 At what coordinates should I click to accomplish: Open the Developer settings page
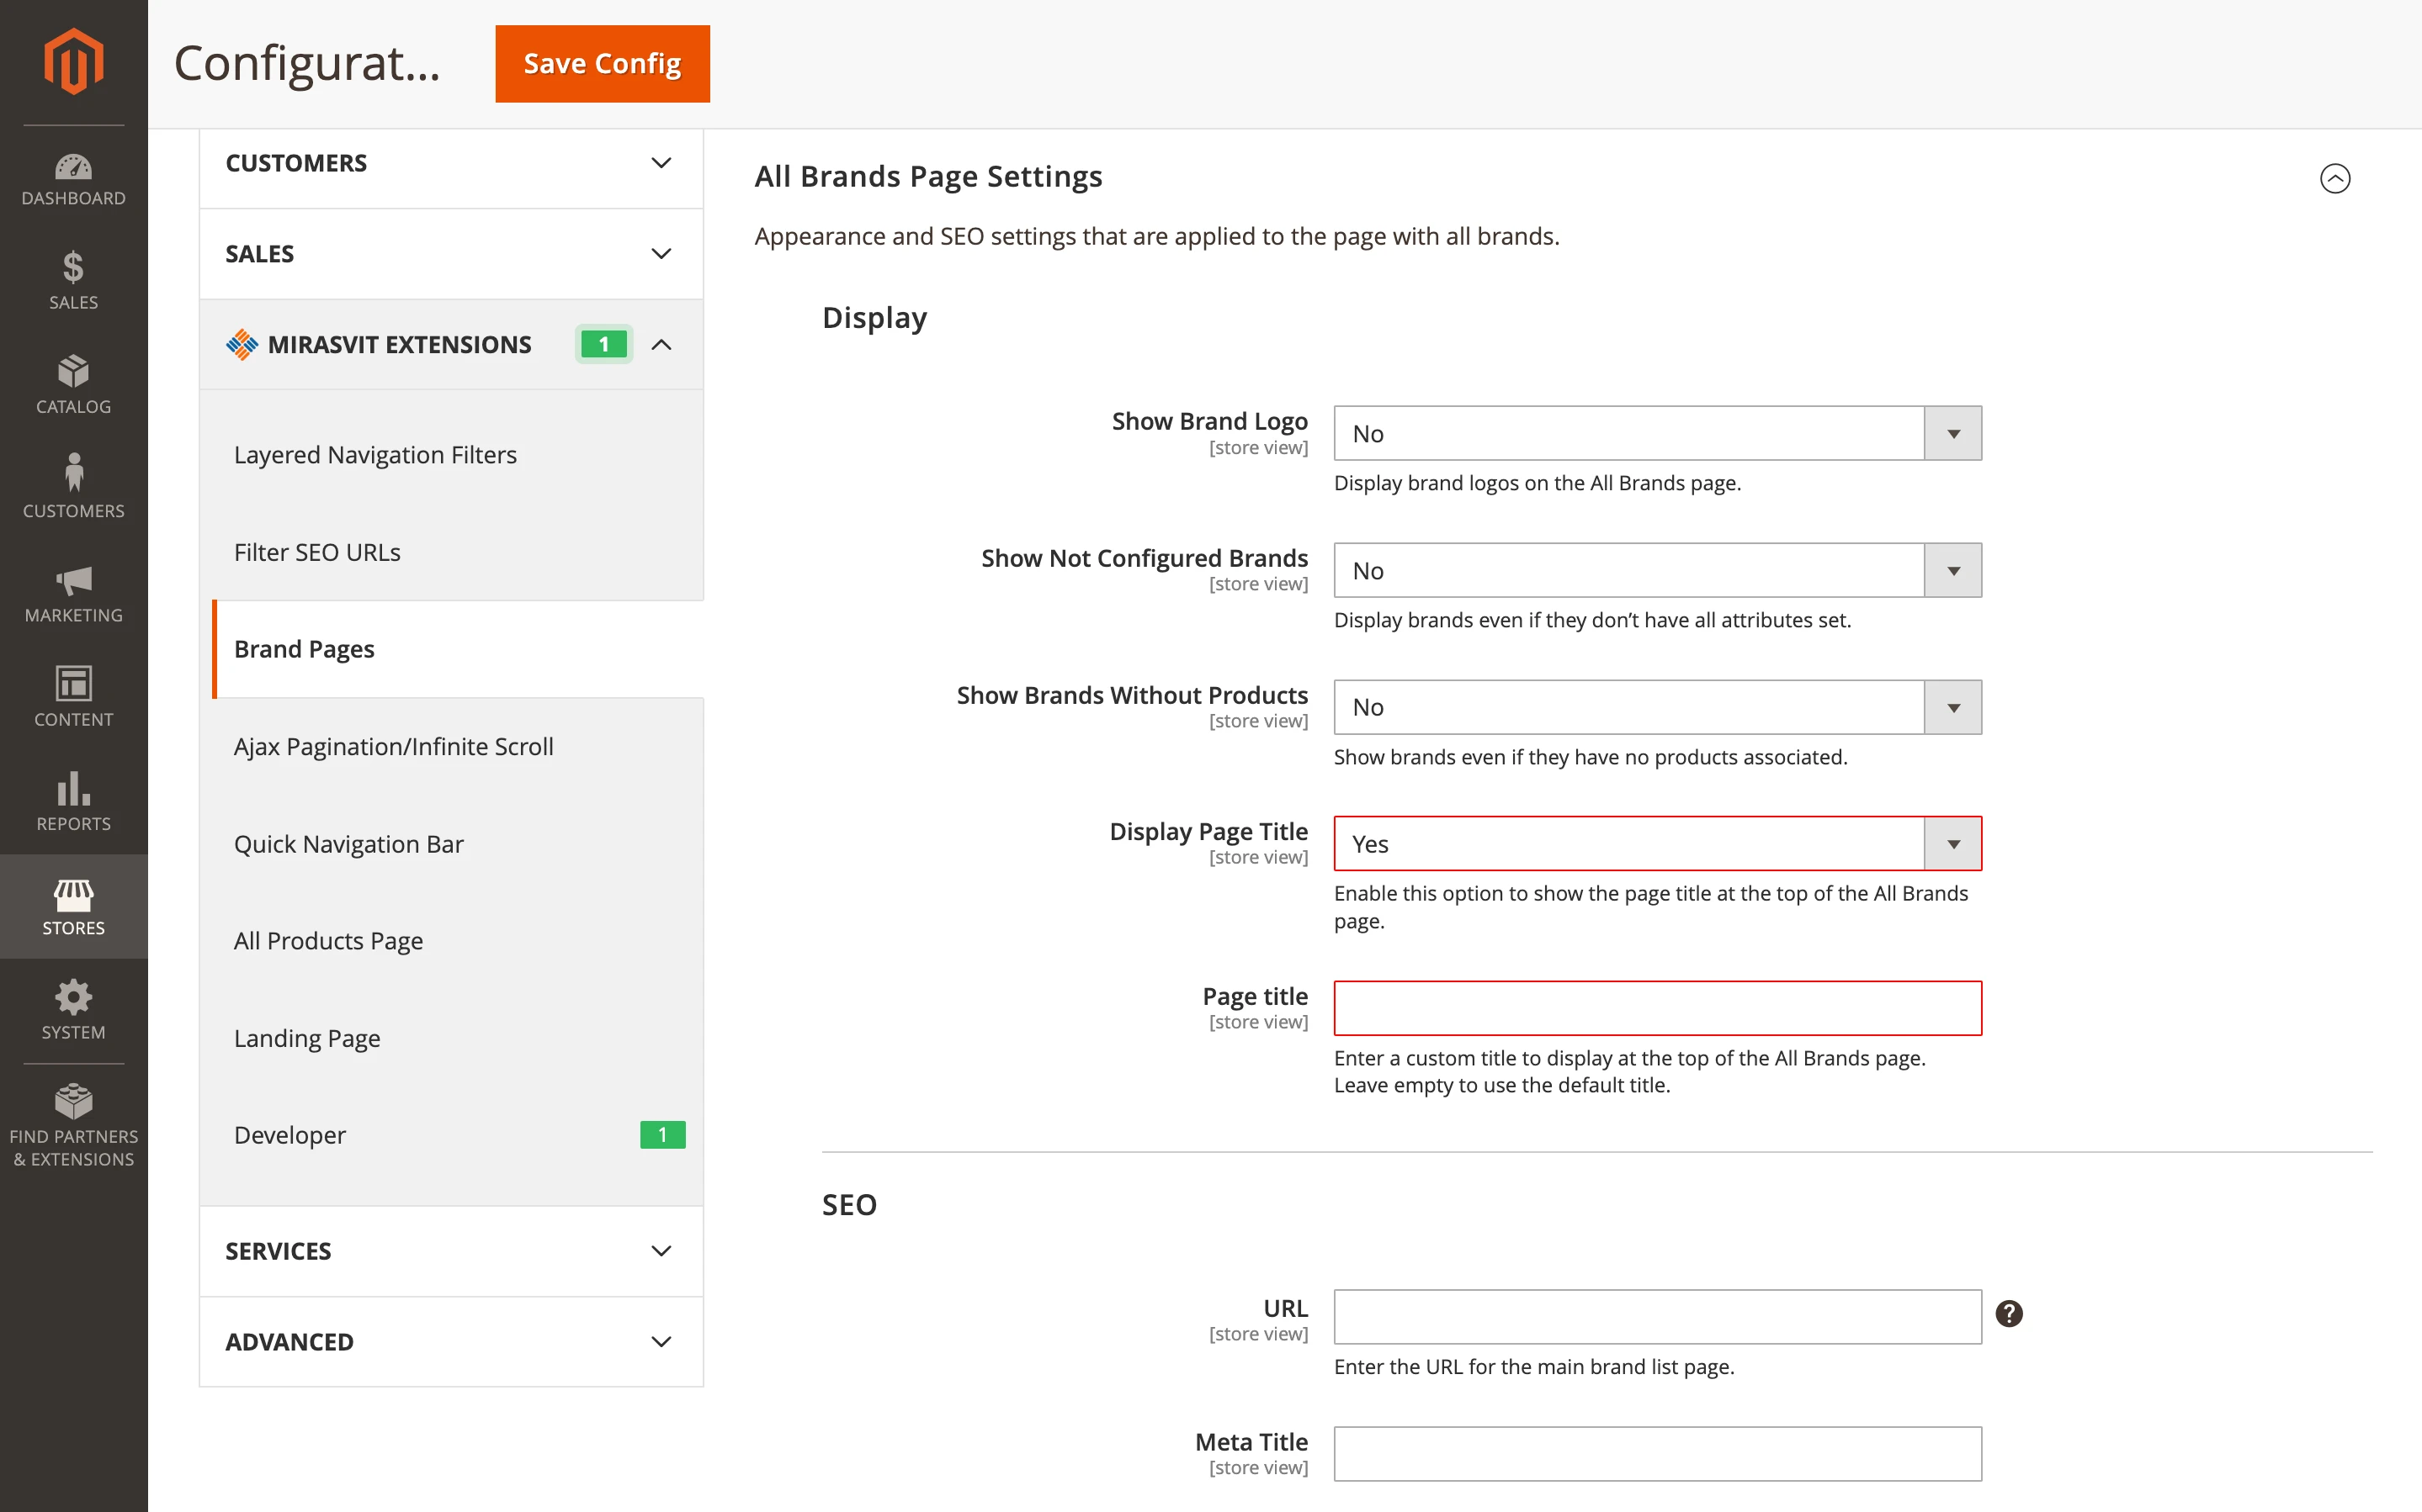[x=289, y=1134]
